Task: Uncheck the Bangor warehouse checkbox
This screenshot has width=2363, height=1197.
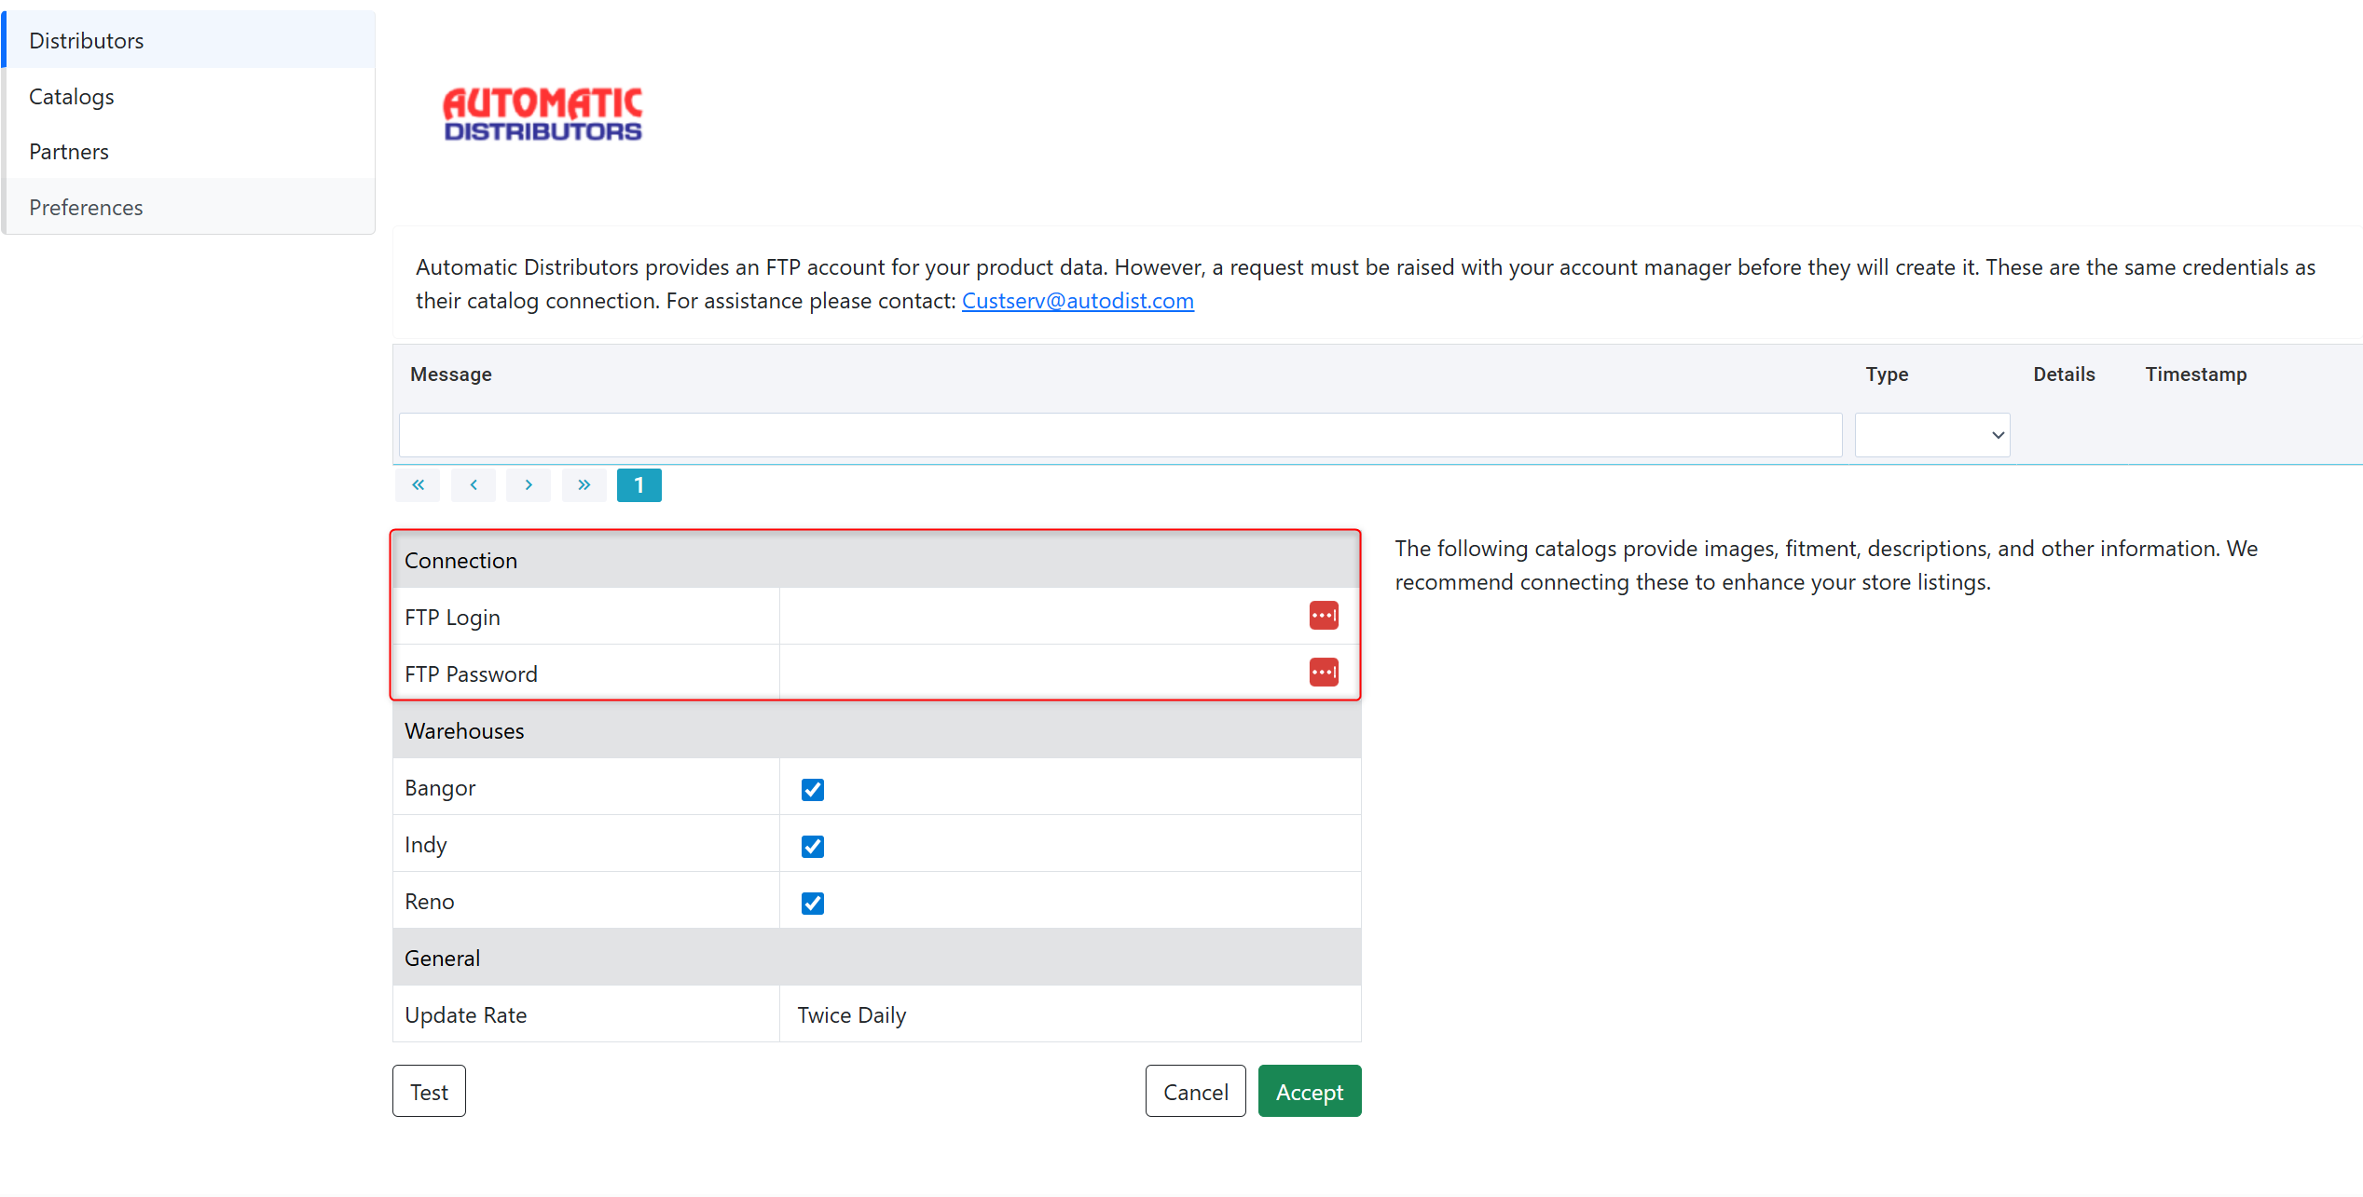Action: pos(812,789)
